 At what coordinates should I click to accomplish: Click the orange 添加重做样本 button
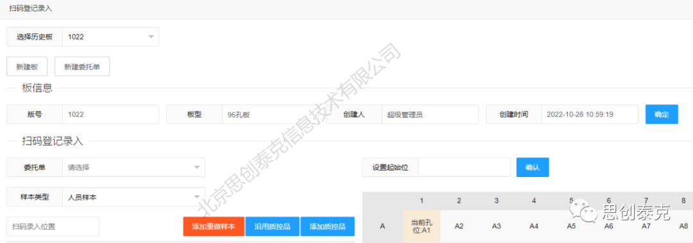coord(214,227)
